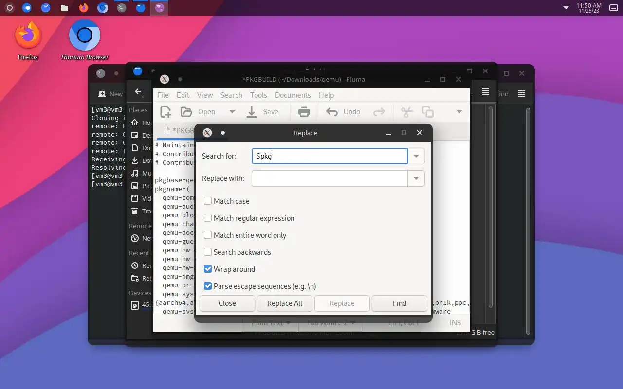Click the drive icon under Devices
This screenshot has height=389, width=623.
(x=135, y=305)
